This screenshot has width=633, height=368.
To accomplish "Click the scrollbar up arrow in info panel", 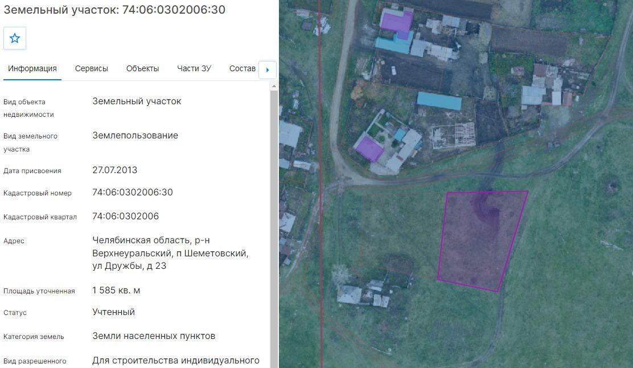I will point(274,86).
